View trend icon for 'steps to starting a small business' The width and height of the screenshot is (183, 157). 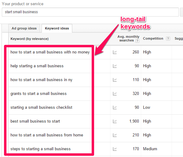pyautogui.click(x=115, y=149)
